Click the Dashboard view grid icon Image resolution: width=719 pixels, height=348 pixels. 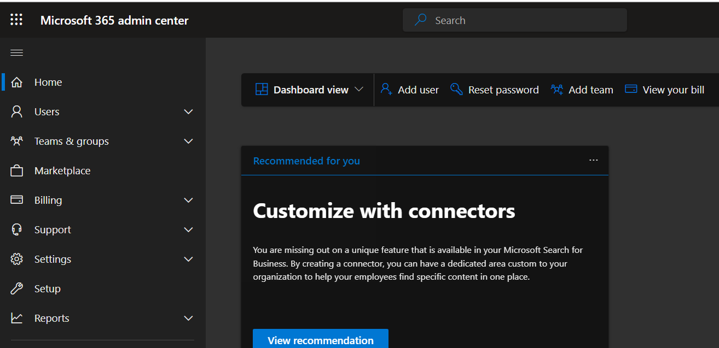(x=262, y=90)
